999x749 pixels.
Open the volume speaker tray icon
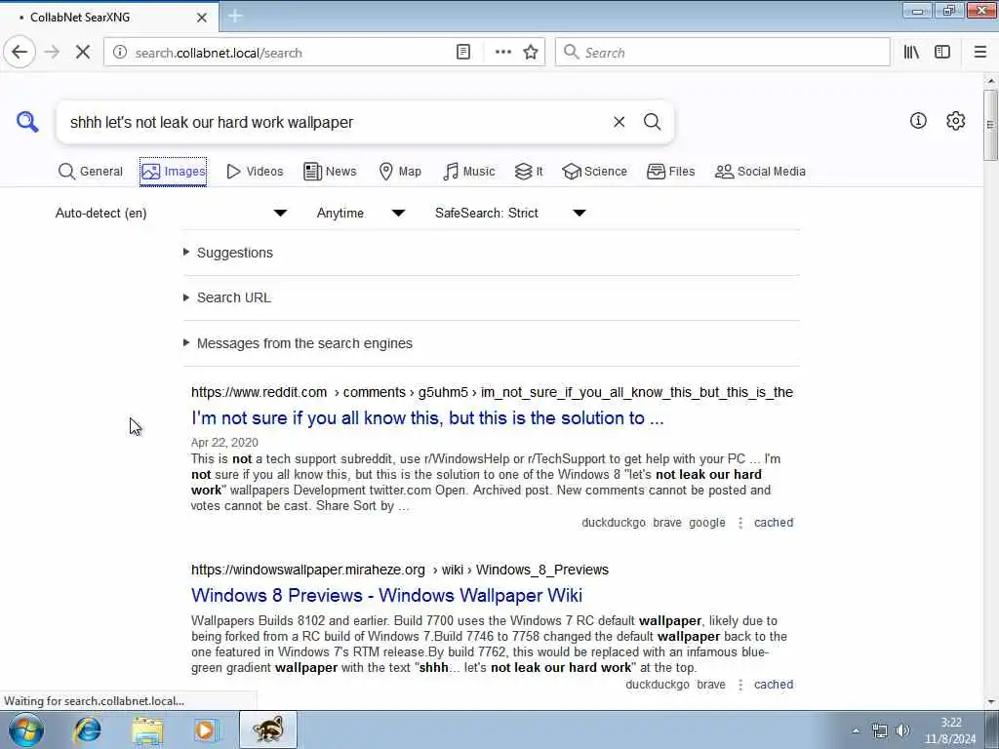click(902, 730)
